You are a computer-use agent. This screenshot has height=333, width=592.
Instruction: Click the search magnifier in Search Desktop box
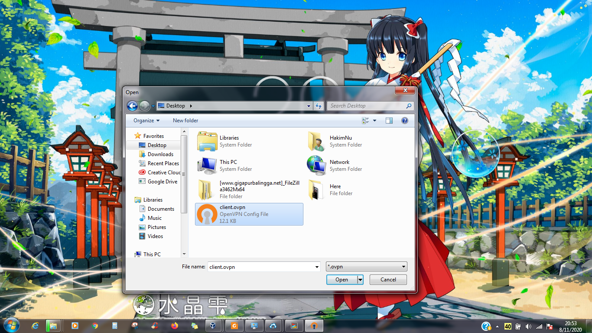tap(408, 106)
